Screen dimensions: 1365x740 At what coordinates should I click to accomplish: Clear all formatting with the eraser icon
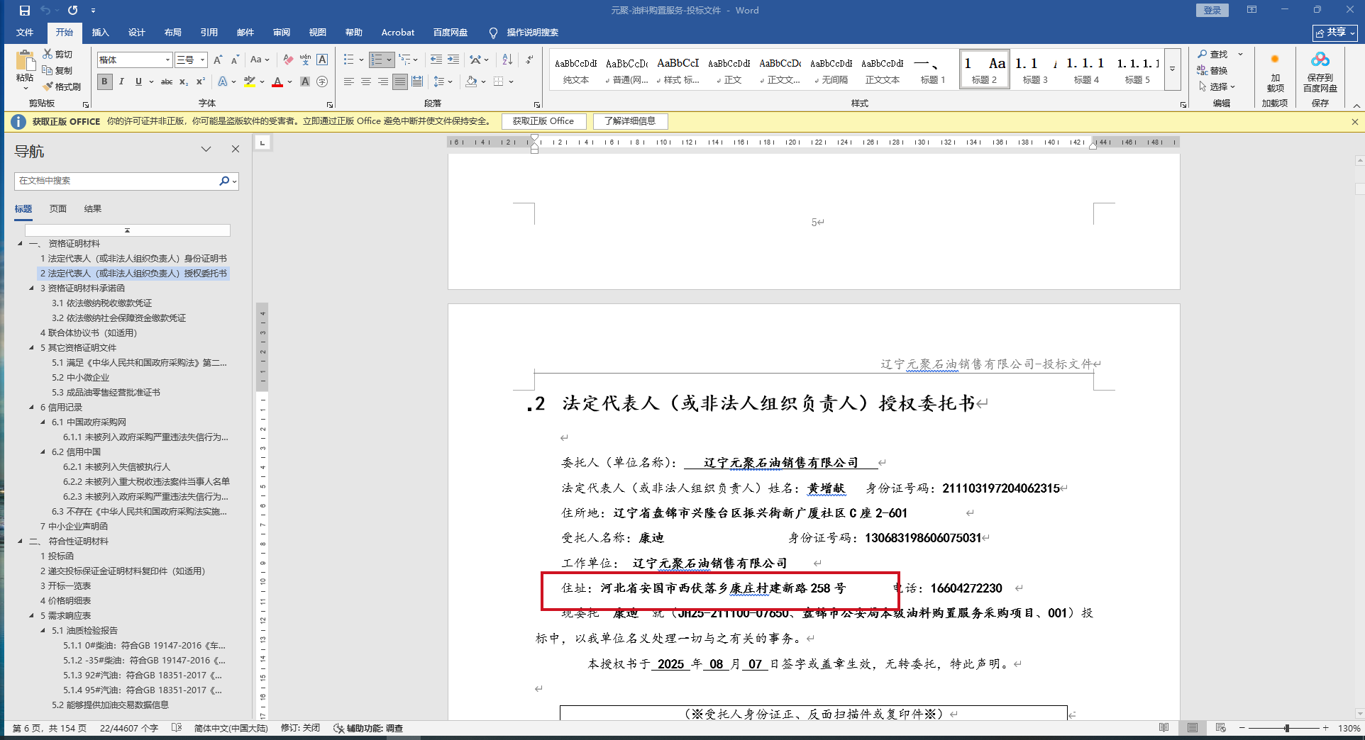288,60
